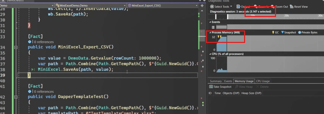The height and width of the screenshot is (114, 324).
Task: Click the split editor icon above scrollbar
Action: click(202, 5)
